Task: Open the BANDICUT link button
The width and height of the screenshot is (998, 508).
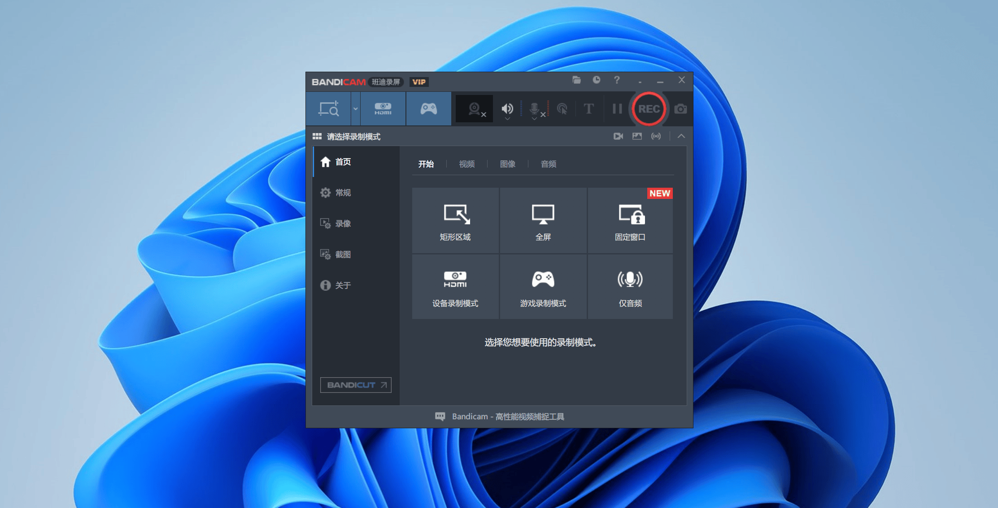Action: click(356, 385)
